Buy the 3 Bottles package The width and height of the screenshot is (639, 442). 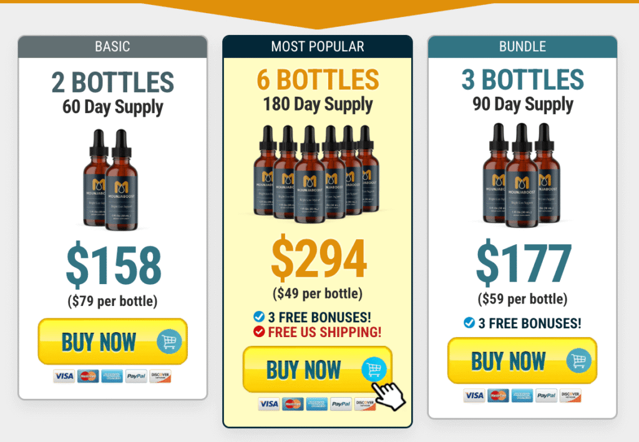(522, 360)
